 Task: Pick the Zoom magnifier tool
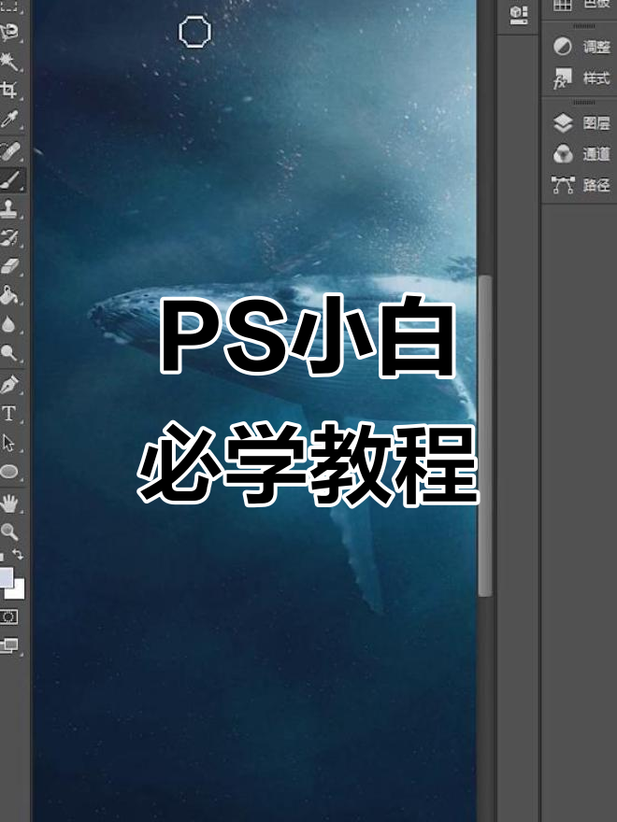click(x=9, y=532)
